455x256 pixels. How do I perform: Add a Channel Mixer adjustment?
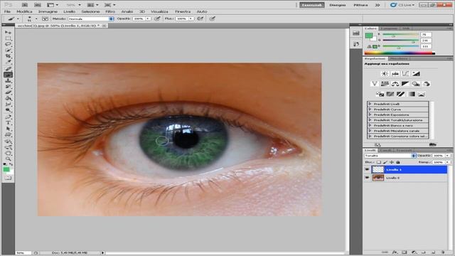click(x=427, y=84)
